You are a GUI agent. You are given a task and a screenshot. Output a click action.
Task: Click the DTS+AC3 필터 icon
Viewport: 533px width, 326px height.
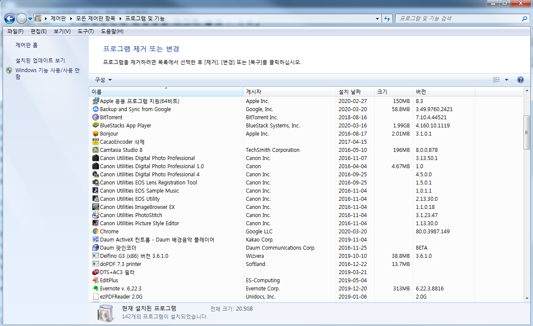[96, 272]
